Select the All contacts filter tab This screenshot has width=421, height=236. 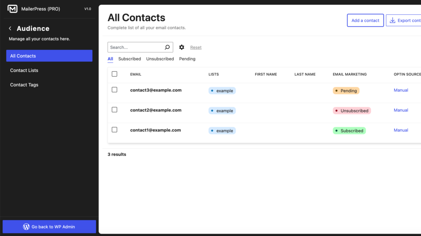coord(110,59)
